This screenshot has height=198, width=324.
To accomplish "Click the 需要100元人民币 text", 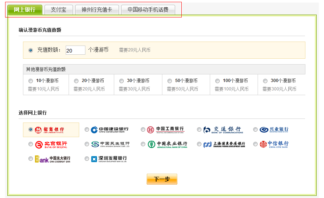I will coord(231,89).
